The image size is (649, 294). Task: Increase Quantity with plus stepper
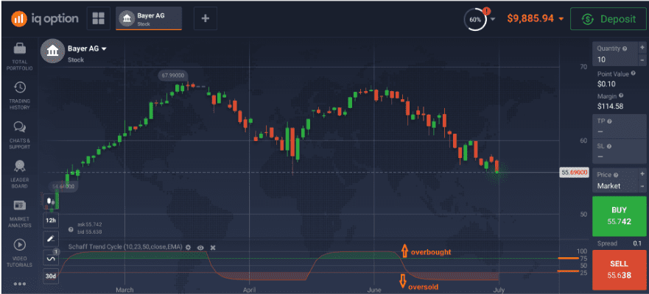point(642,49)
